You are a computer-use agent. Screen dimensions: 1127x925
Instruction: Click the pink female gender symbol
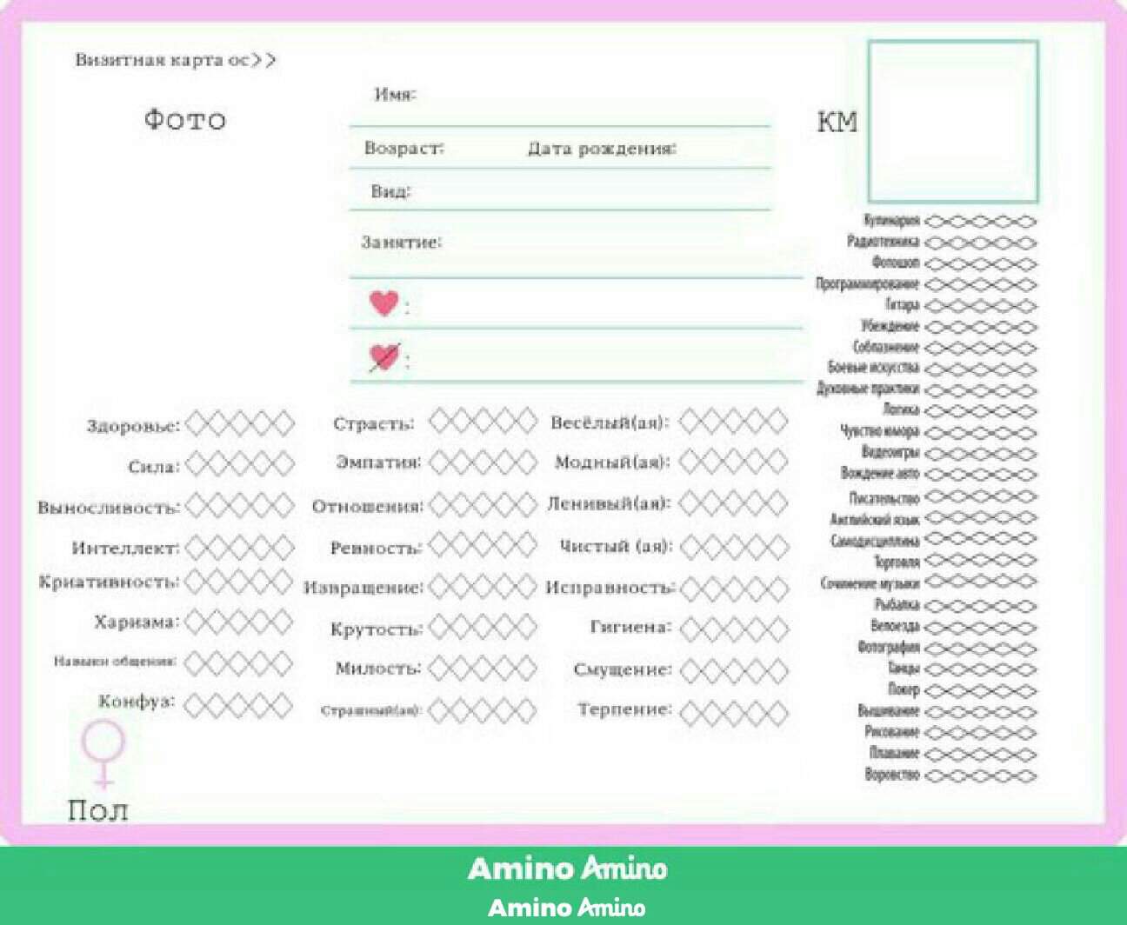pos(103,755)
